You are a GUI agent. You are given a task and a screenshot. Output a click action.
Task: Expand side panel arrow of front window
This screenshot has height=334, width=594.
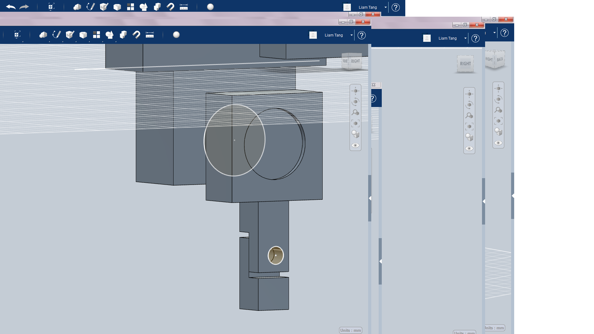coord(370,198)
